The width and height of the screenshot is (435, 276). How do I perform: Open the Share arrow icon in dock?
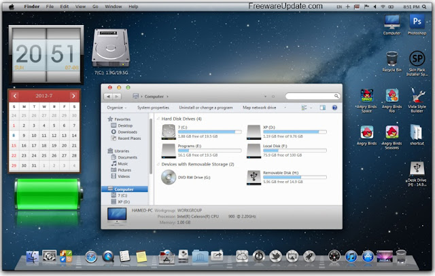click(217, 256)
